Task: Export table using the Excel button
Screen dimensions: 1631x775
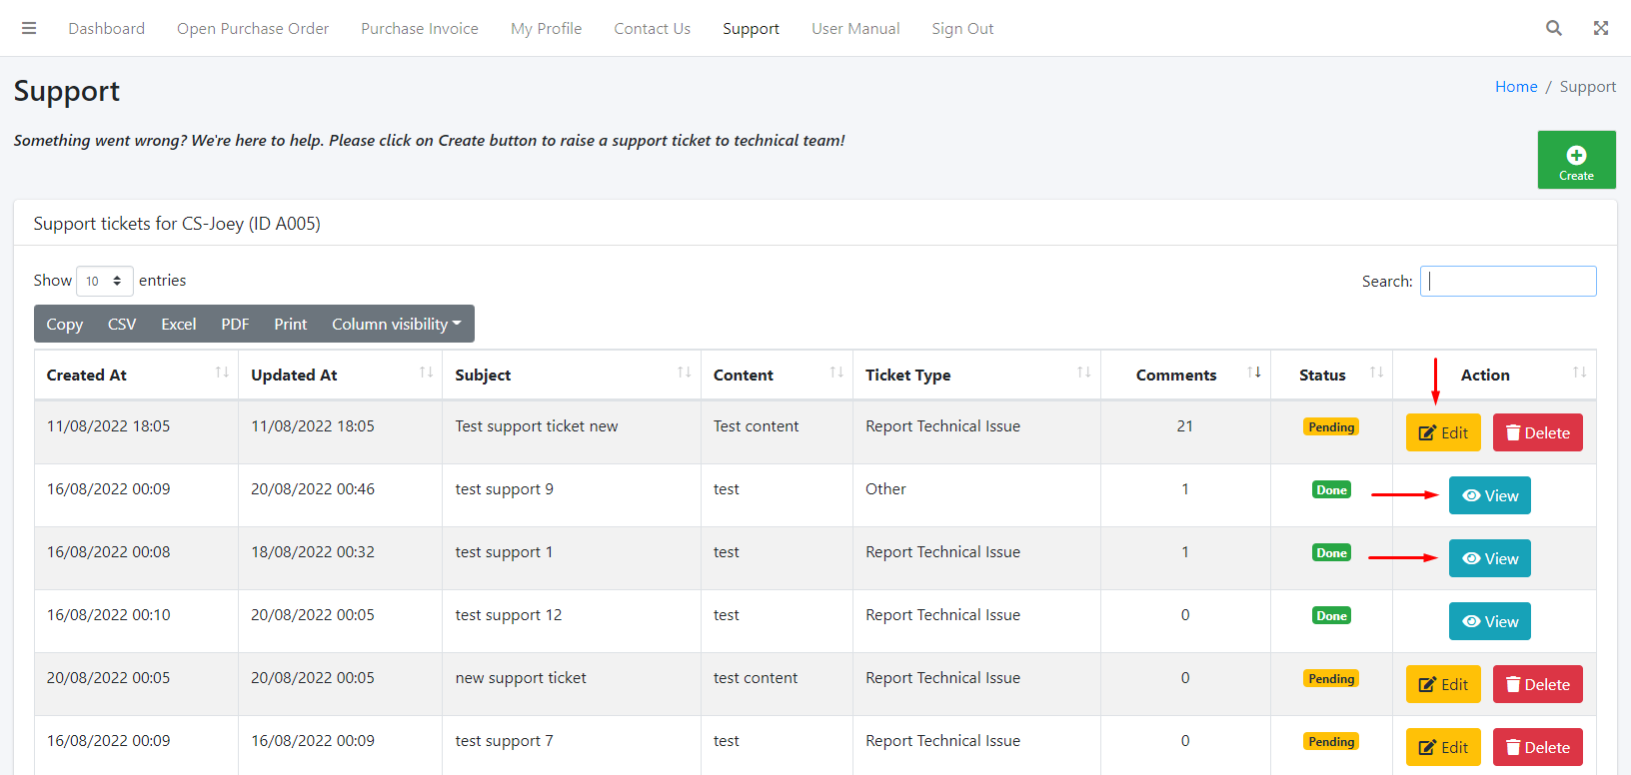Action: (x=179, y=324)
